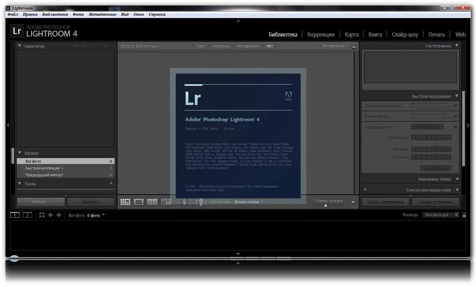Increase Экспозиция by a large step
This screenshot has height=287, width=476.
[x=446, y=137]
